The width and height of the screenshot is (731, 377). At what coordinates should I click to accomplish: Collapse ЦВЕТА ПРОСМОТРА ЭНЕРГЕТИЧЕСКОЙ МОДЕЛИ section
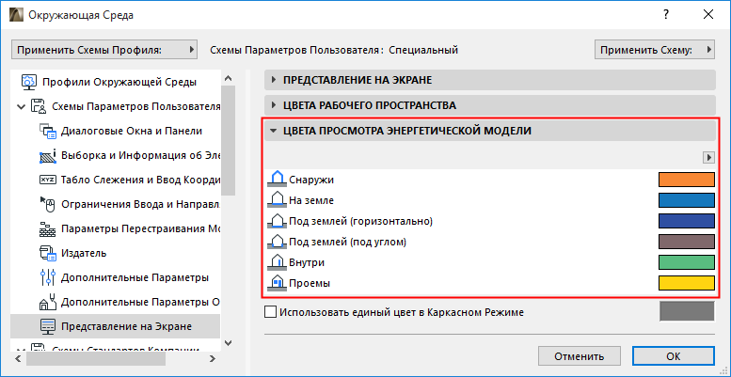274,131
